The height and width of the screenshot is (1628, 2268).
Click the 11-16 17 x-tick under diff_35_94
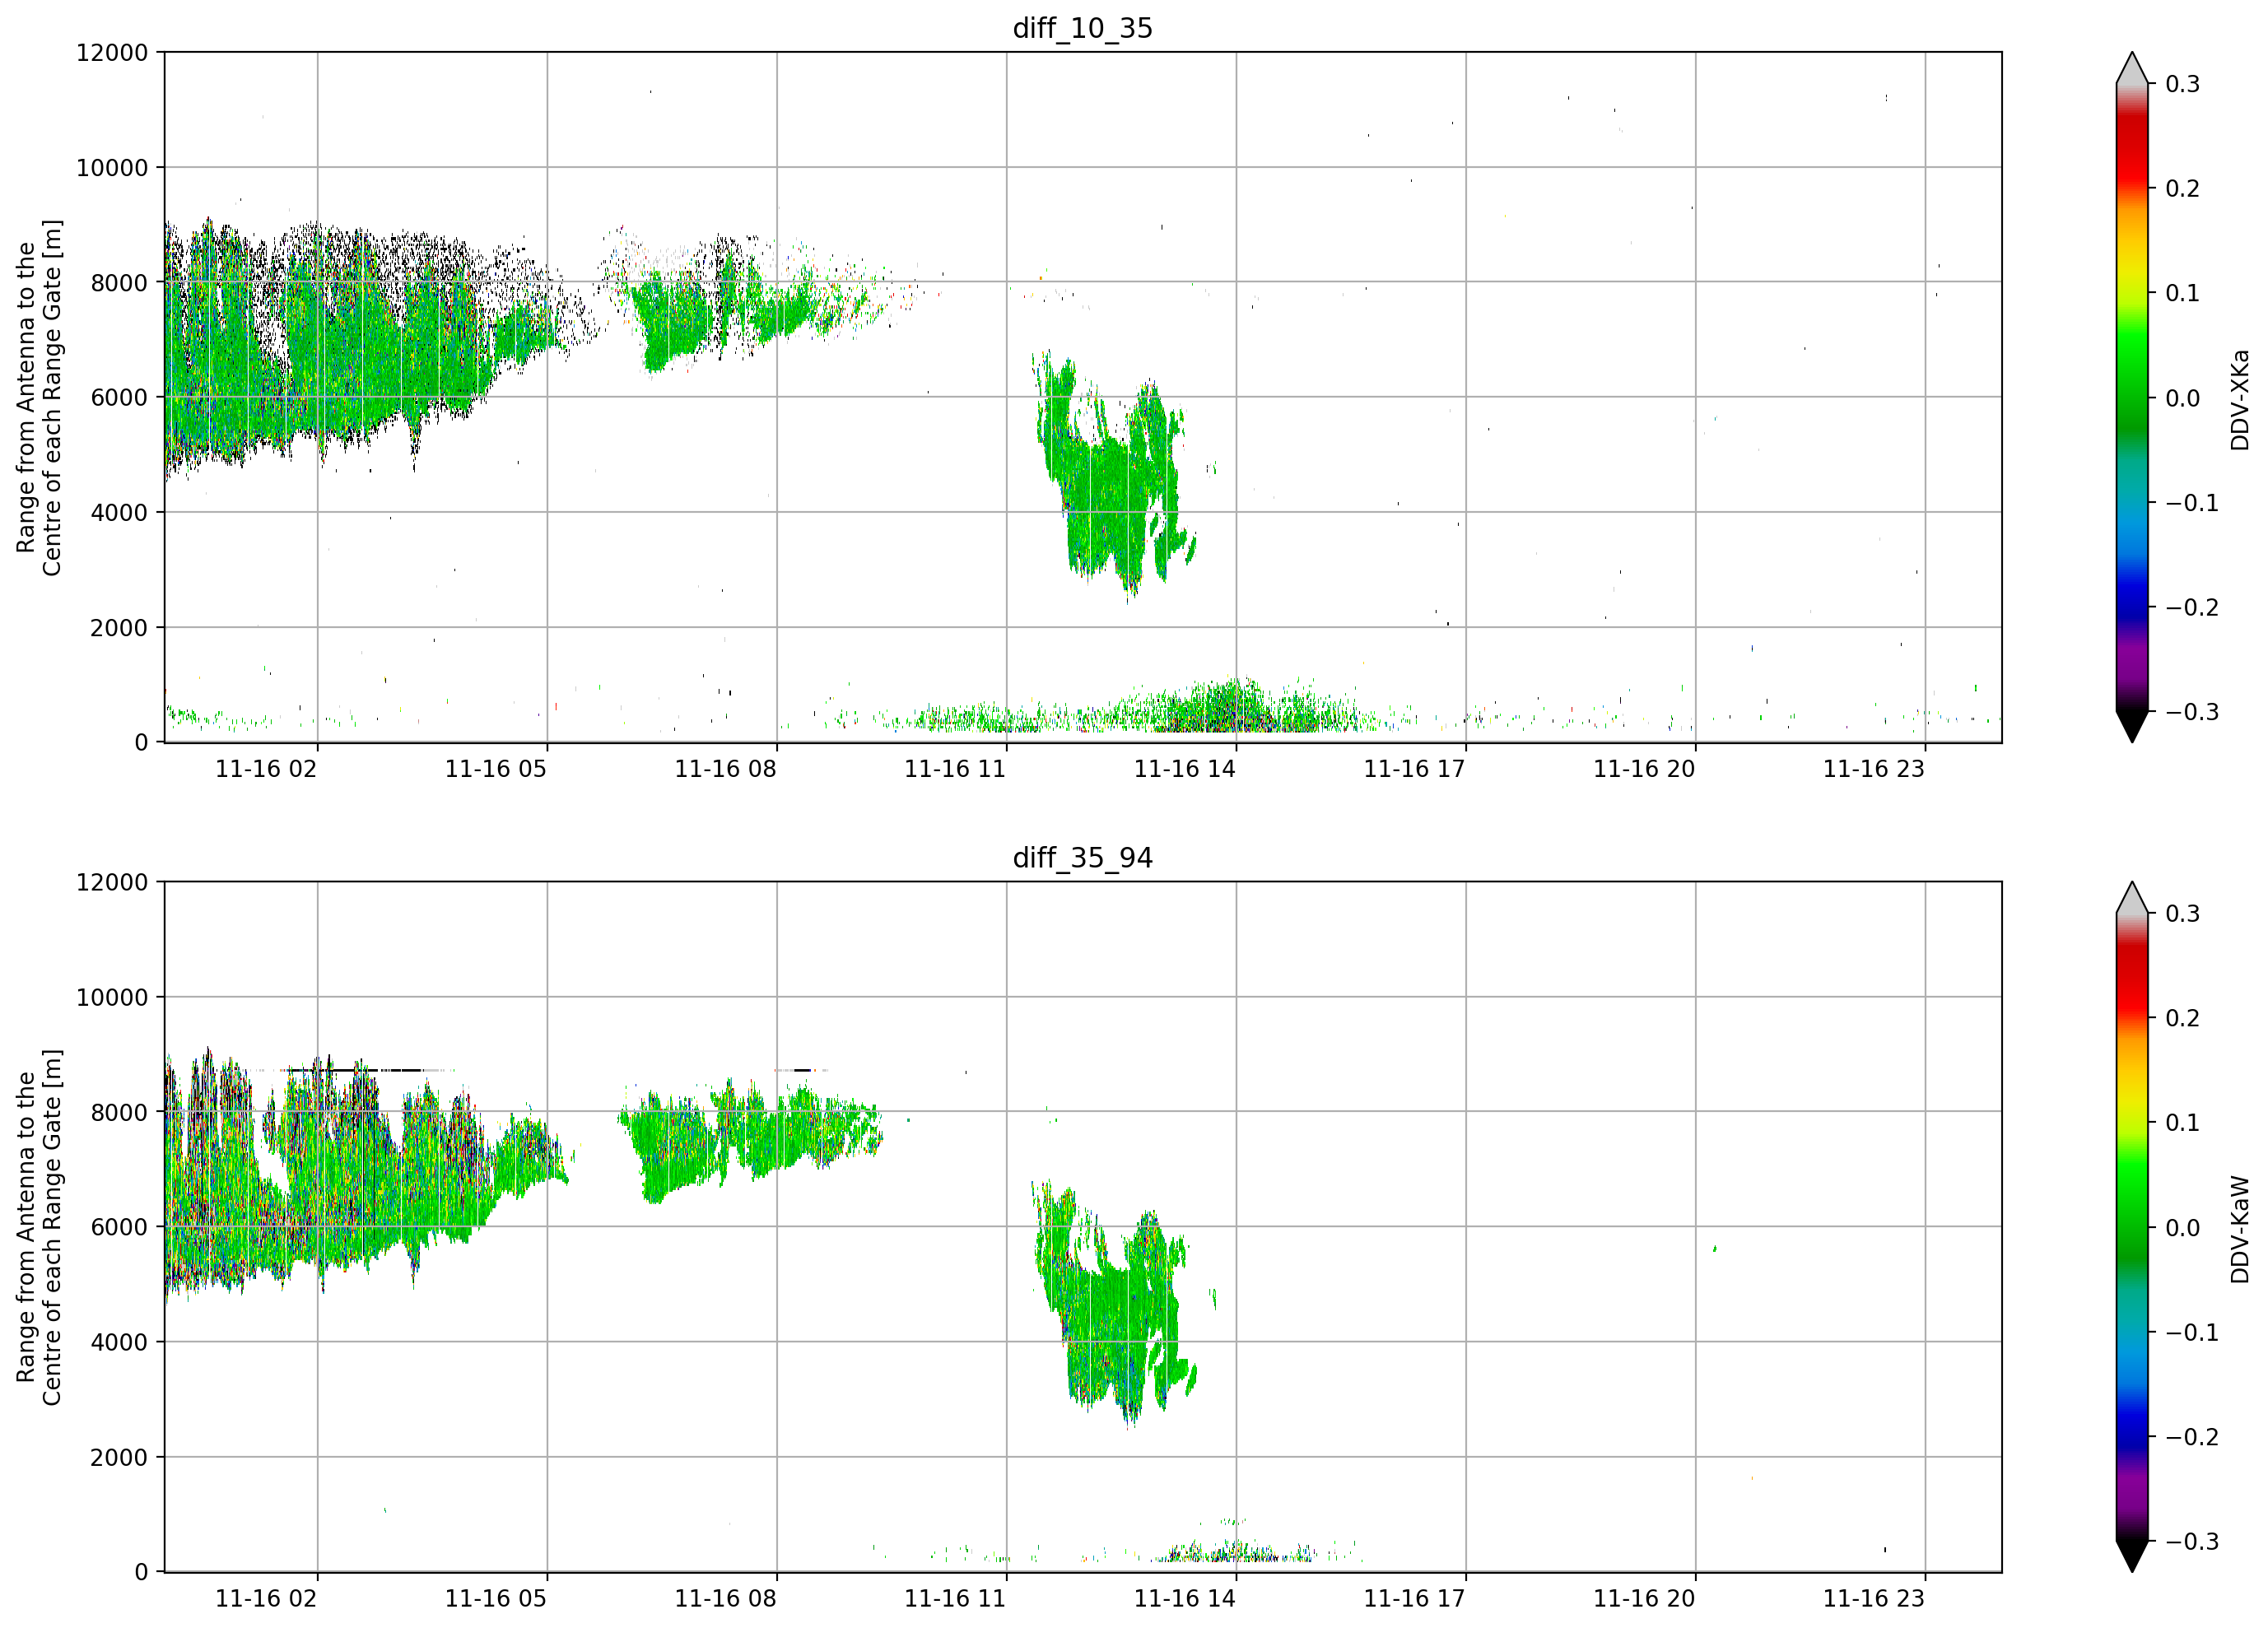tap(1414, 1599)
